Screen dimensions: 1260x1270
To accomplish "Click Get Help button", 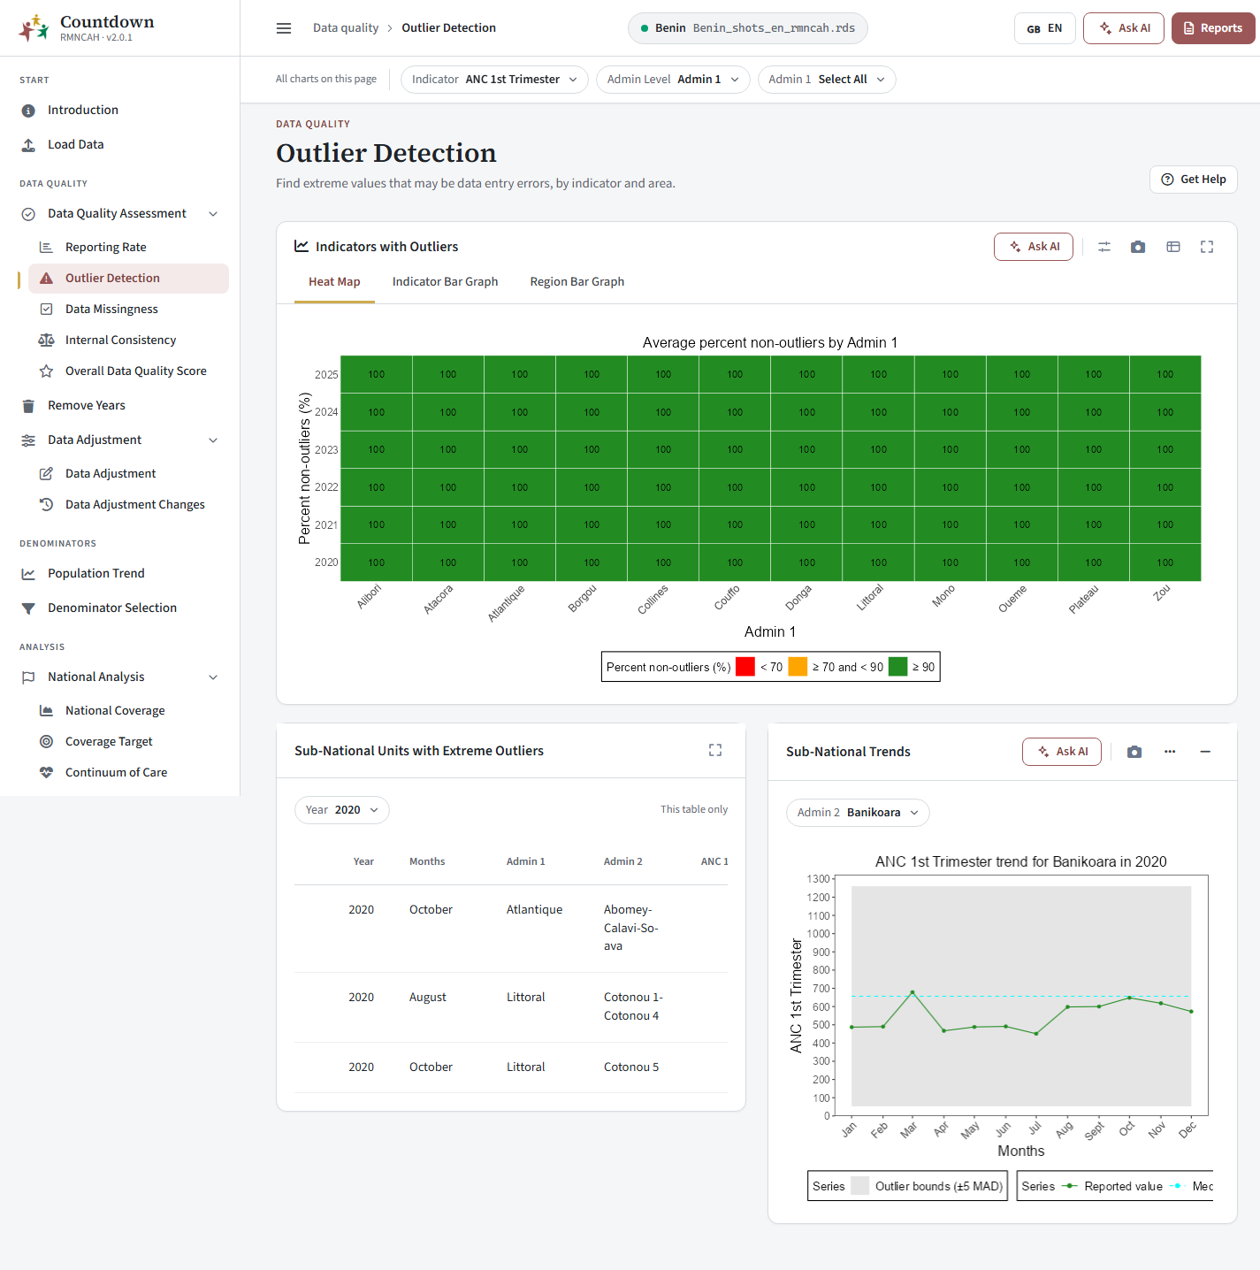I will tap(1194, 180).
